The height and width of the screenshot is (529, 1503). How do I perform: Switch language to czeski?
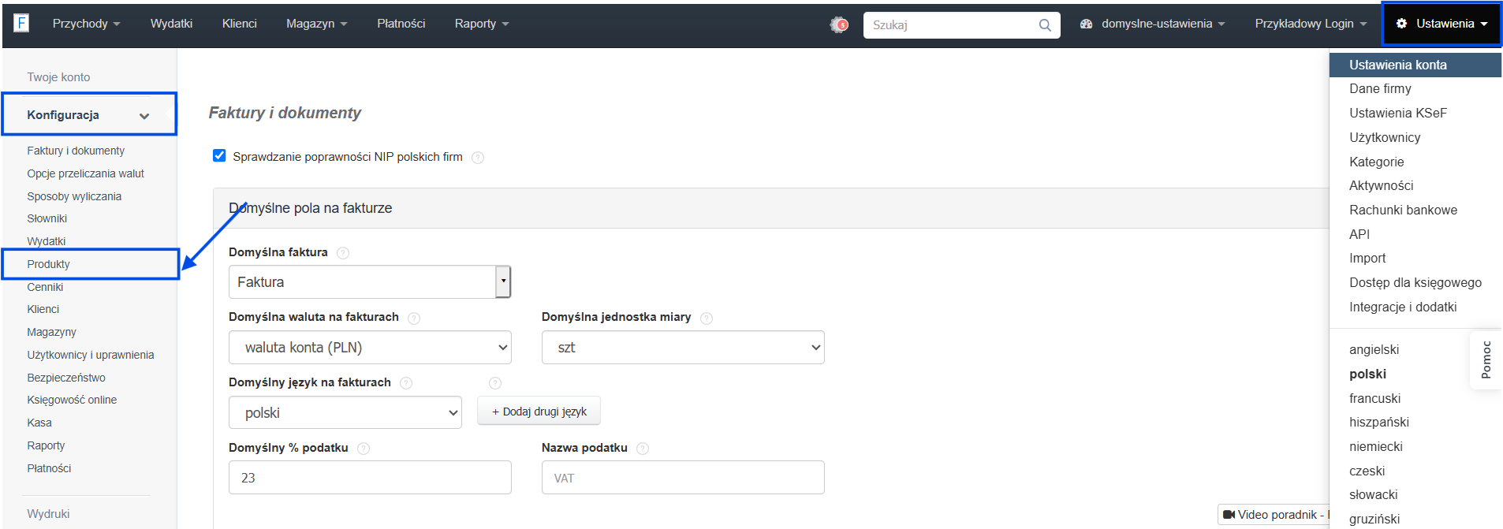pos(1367,471)
